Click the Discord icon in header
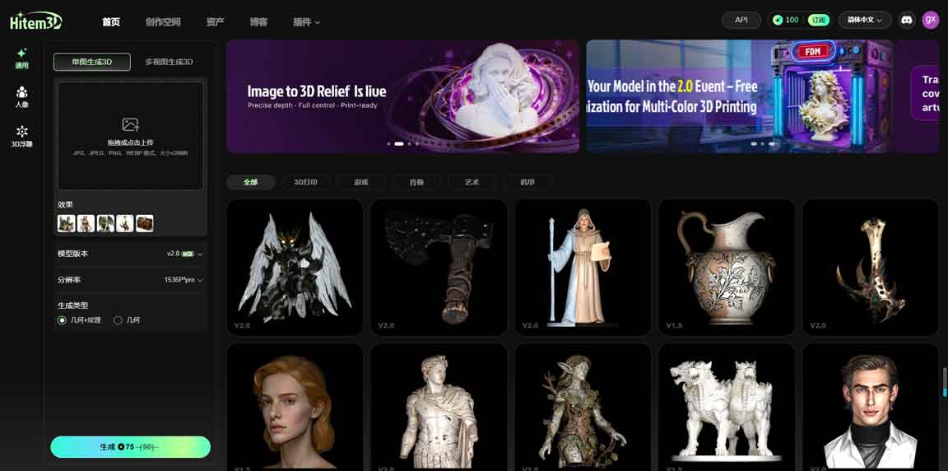Screen dimensions: 948x471 tap(907, 20)
